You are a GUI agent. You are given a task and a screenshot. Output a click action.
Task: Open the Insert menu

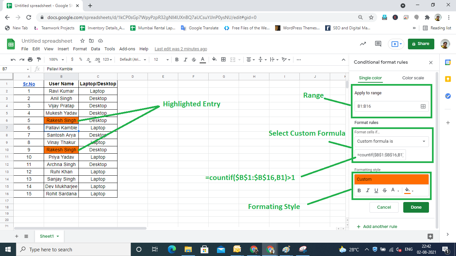(63, 49)
